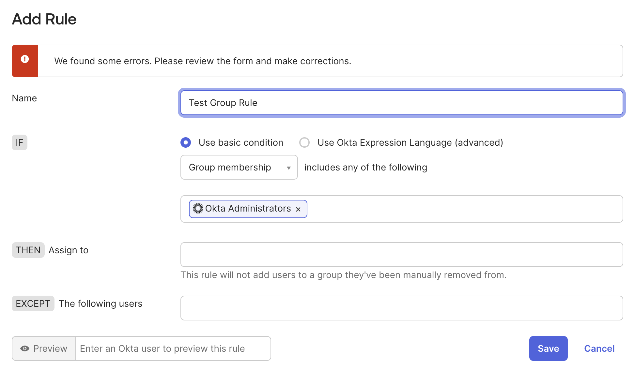Click the IF condition label badge
The width and height of the screenshot is (635, 369).
(x=20, y=142)
